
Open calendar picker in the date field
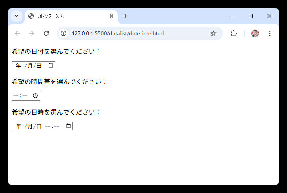[51, 66]
